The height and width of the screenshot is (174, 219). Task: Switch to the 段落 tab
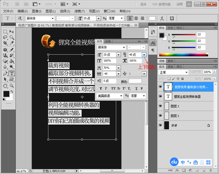(108, 41)
